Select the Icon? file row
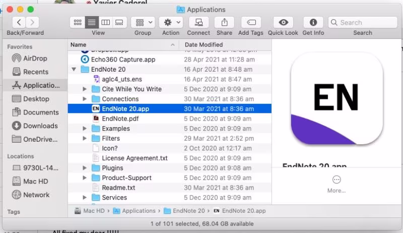 point(170,148)
